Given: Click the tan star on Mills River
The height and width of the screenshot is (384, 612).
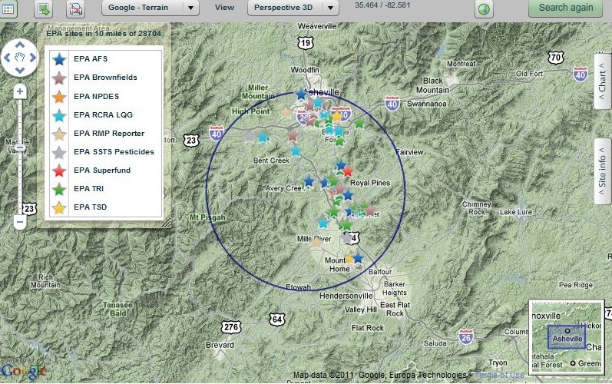Looking at the screenshot, I should pos(316,242).
